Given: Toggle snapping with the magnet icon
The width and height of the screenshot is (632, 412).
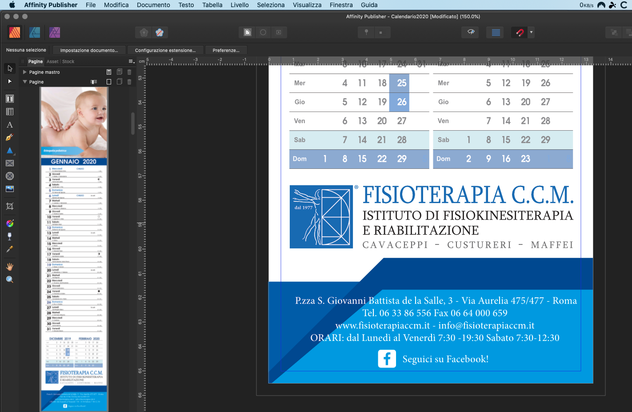Looking at the screenshot, I should (x=520, y=32).
